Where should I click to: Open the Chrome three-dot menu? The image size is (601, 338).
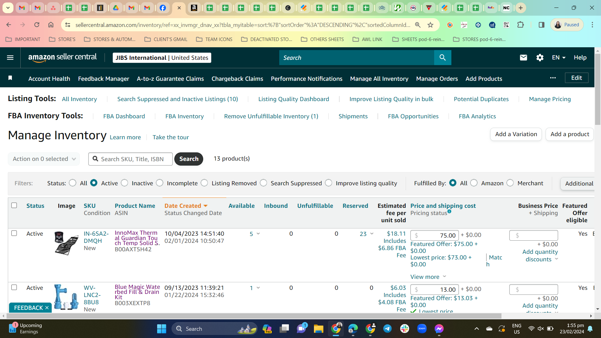(592, 25)
